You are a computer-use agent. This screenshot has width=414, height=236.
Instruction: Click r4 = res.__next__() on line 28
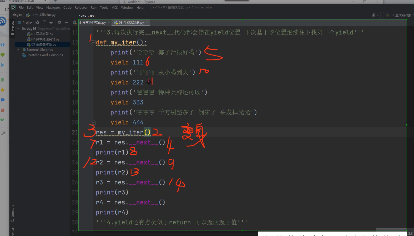pos(130,202)
